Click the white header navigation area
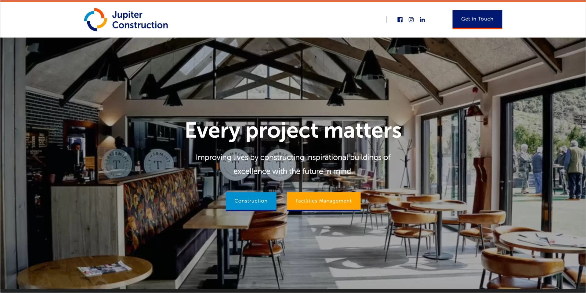The image size is (586, 293). click(x=275, y=19)
